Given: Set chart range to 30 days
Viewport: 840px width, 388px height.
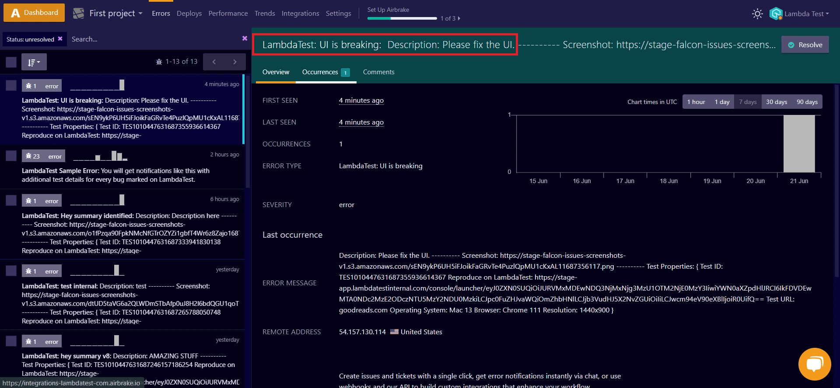Looking at the screenshot, I should click(x=776, y=102).
